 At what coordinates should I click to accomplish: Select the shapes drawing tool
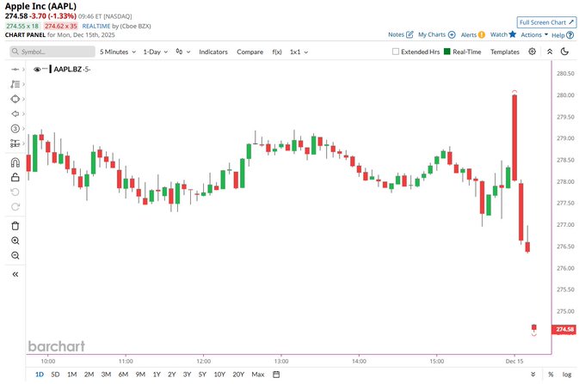(x=15, y=99)
